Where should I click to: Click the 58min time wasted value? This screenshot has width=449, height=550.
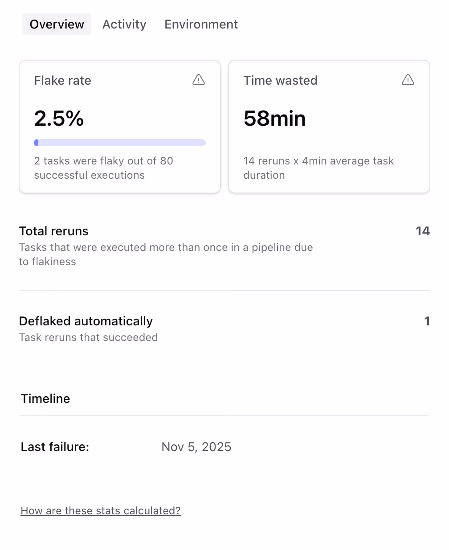tap(274, 118)
